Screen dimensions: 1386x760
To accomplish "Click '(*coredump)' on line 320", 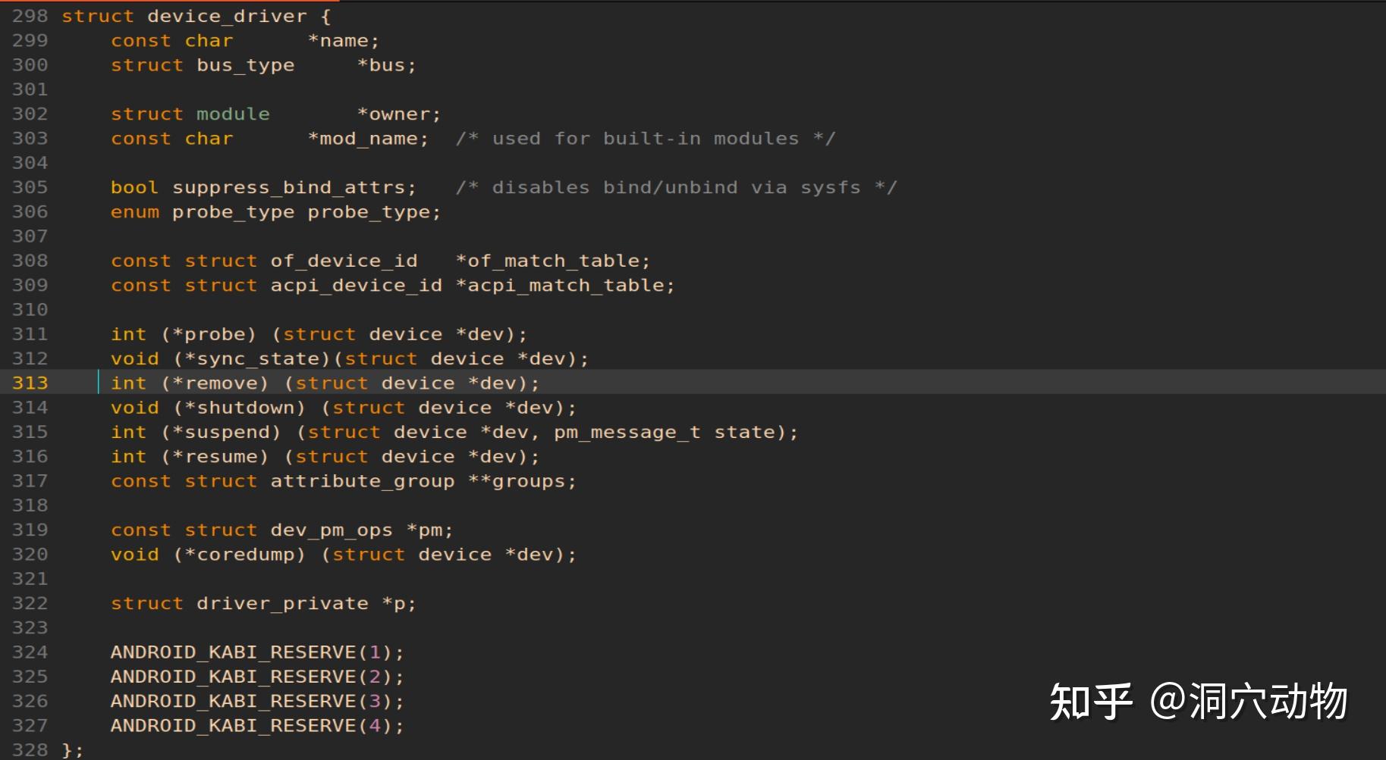I will [239, 555].
